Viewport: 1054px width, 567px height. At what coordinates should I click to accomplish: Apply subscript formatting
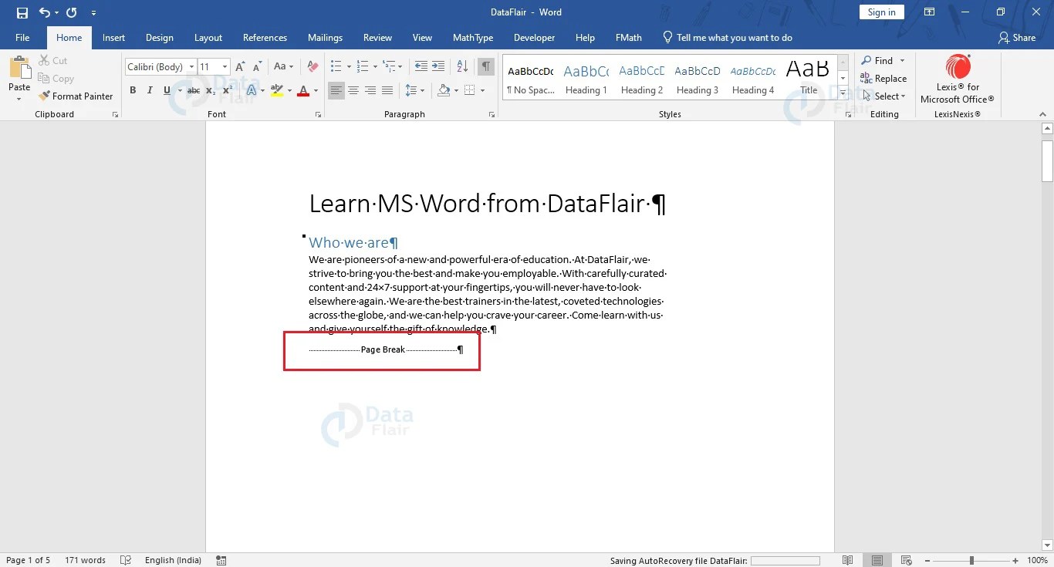(209, 90)
